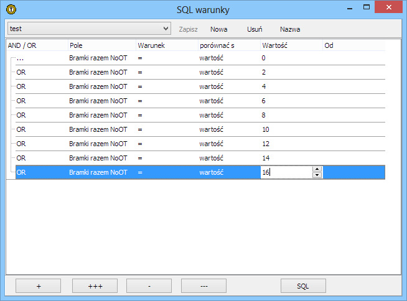Click the '+' add condition button

[x=39, y=286]
